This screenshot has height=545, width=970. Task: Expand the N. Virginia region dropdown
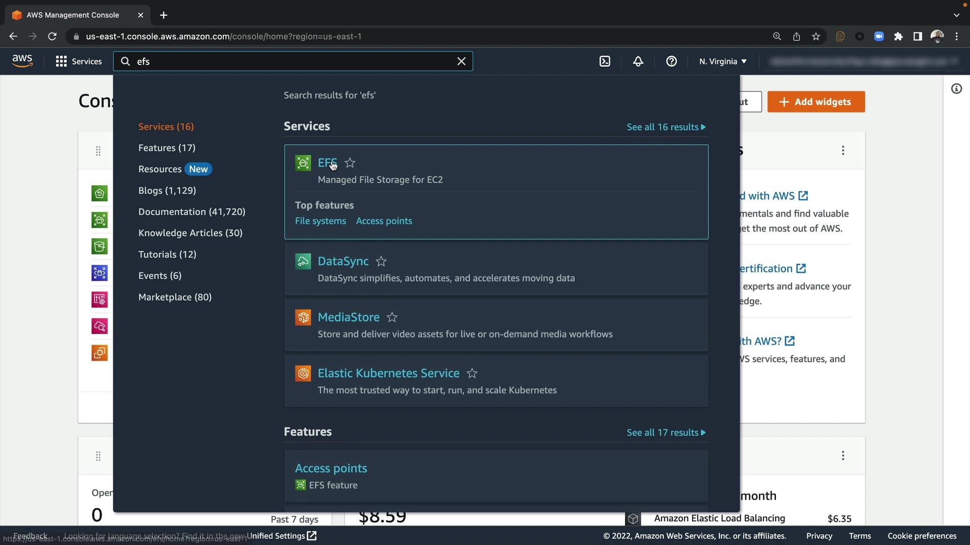[722, 62]
